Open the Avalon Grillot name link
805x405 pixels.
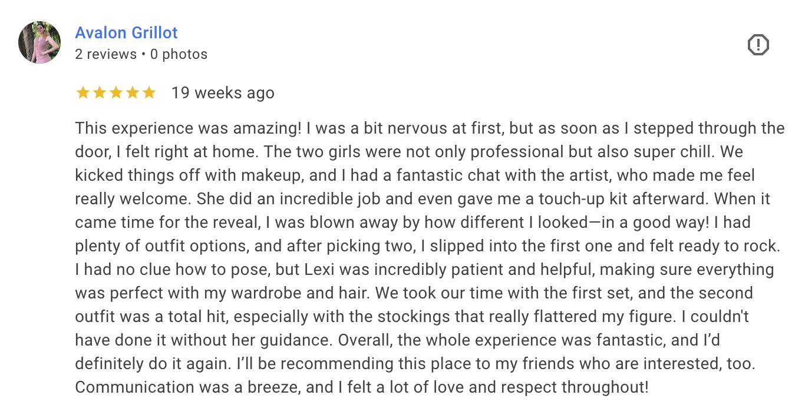click(x=126, y=33)
